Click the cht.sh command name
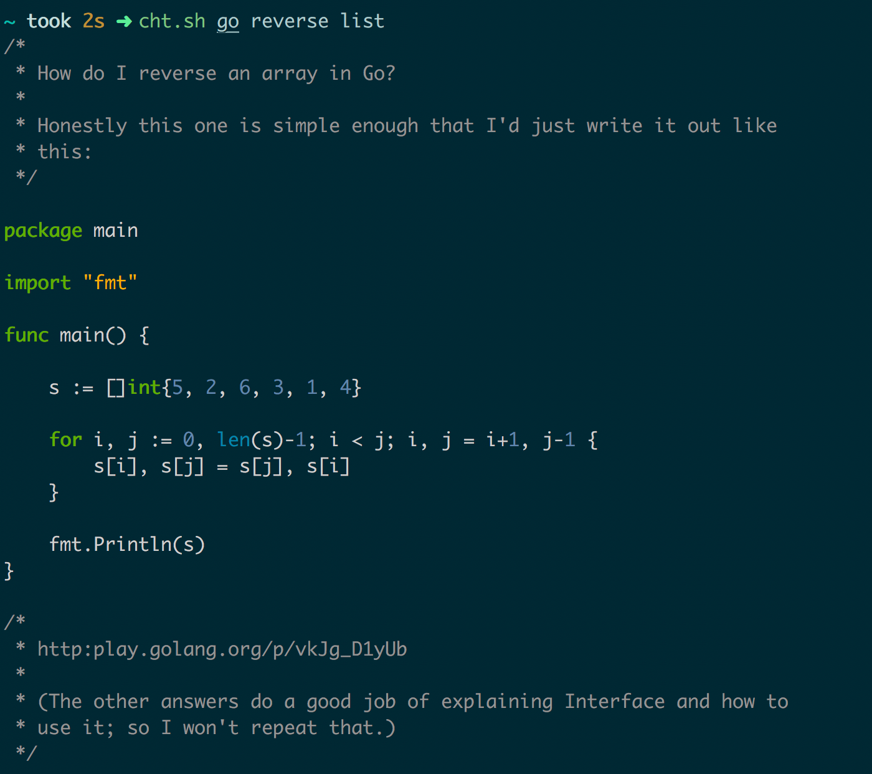 pos(172,21)
